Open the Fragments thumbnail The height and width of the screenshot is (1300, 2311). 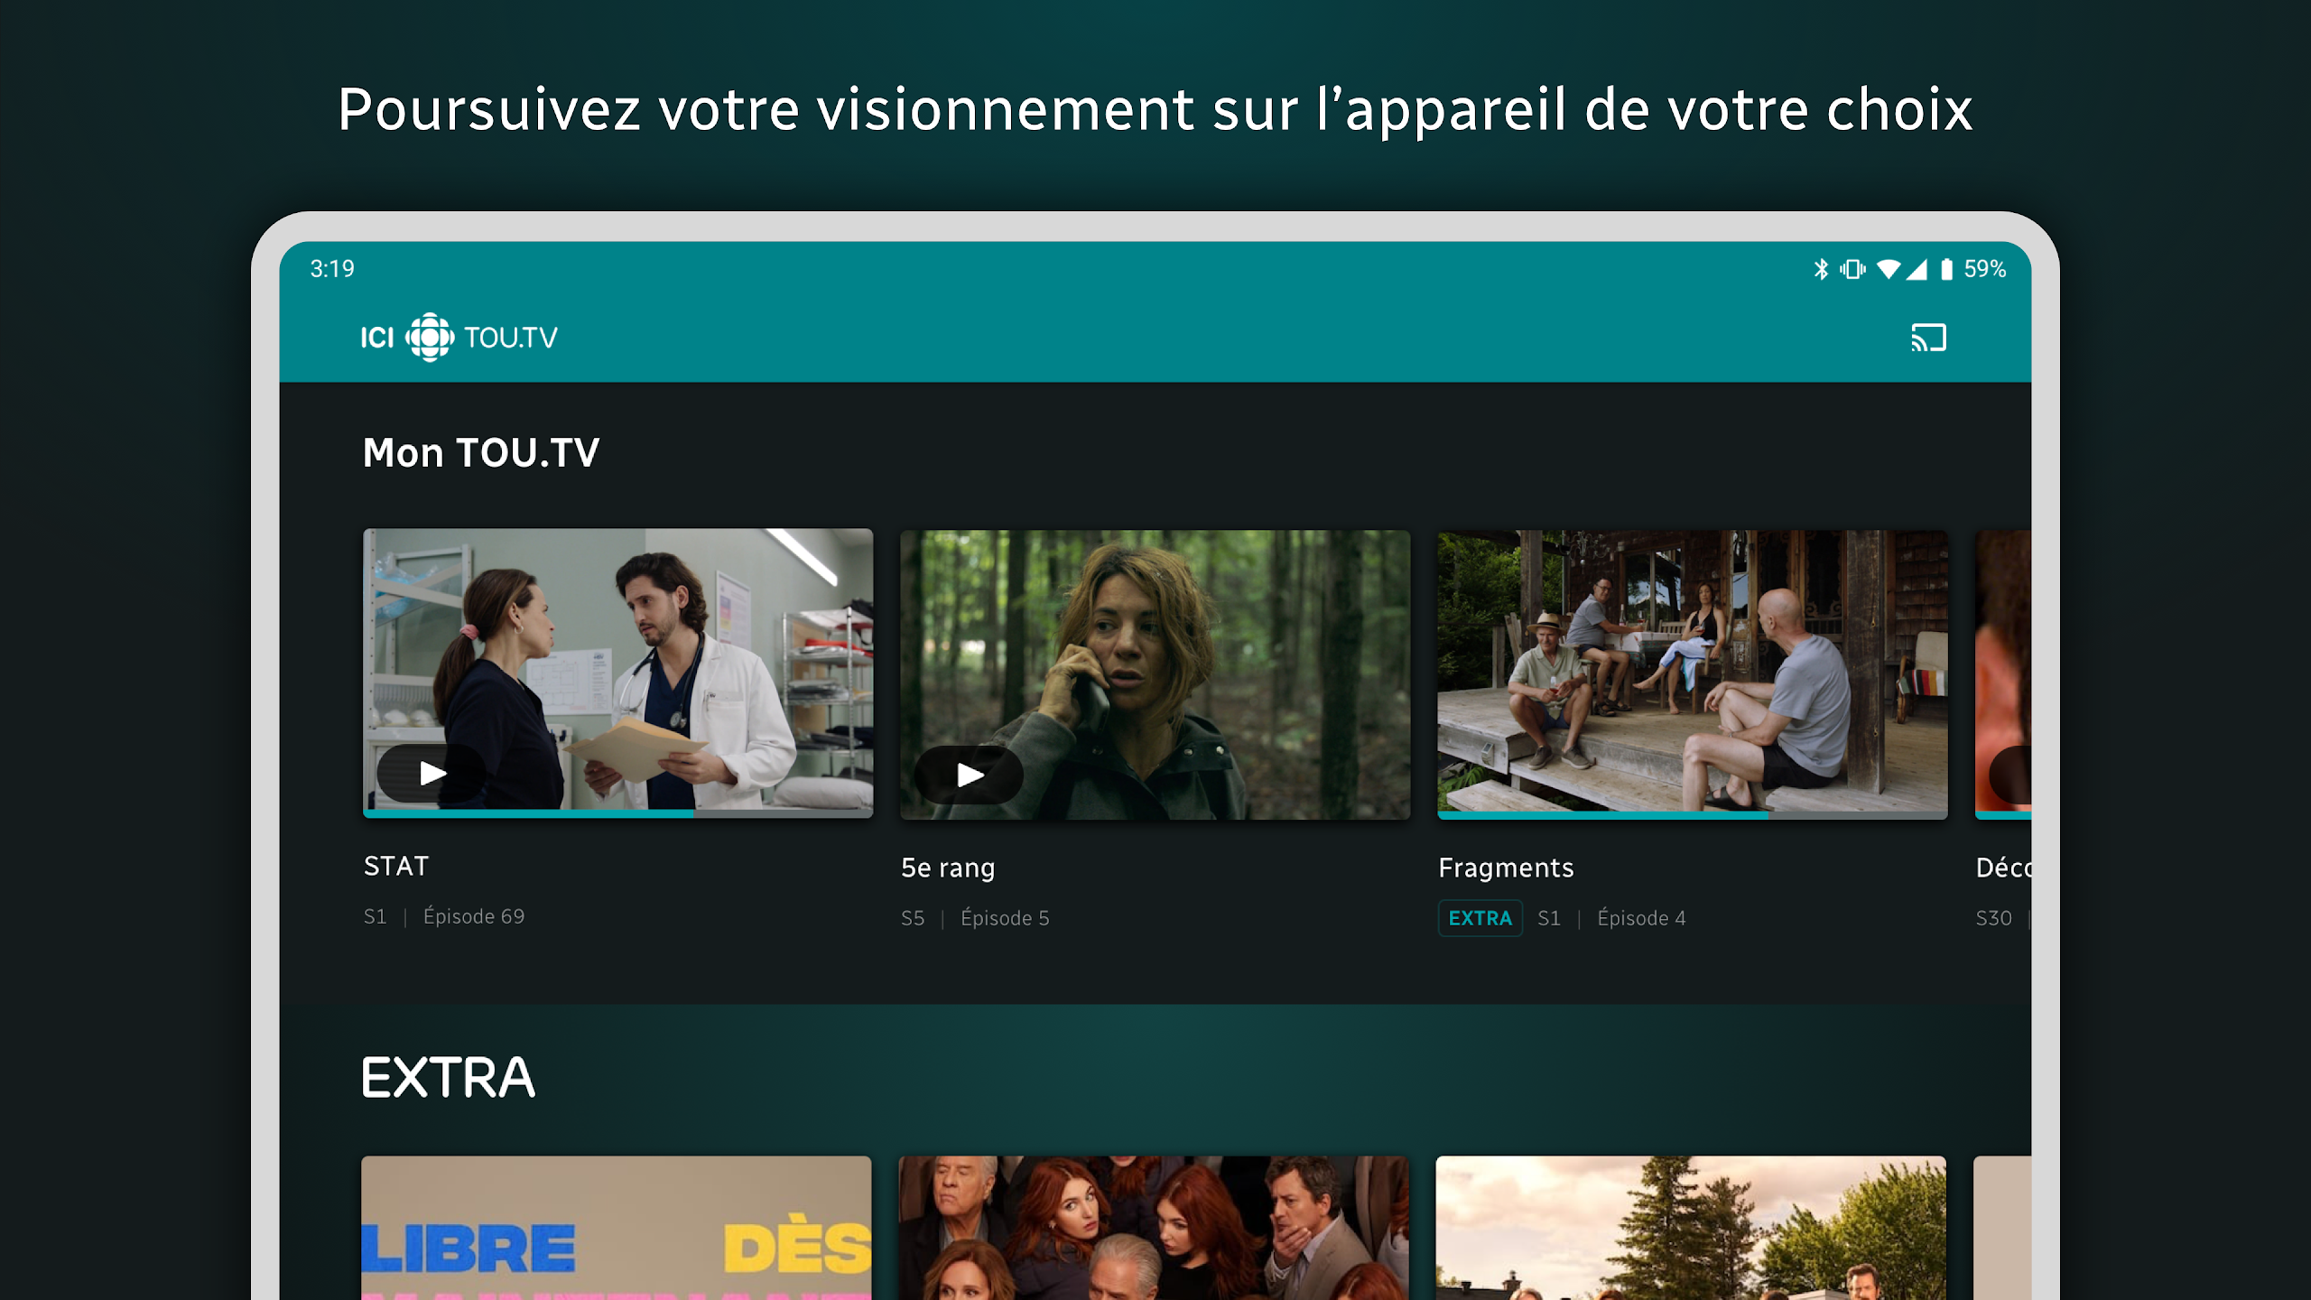[x=1692, y=674]
